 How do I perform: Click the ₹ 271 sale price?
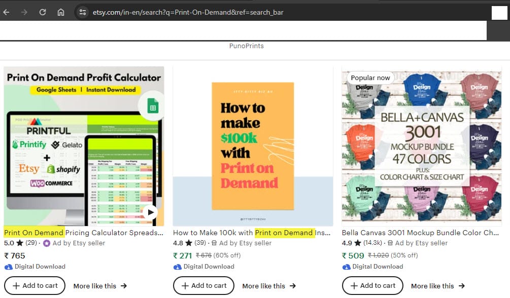183,256
